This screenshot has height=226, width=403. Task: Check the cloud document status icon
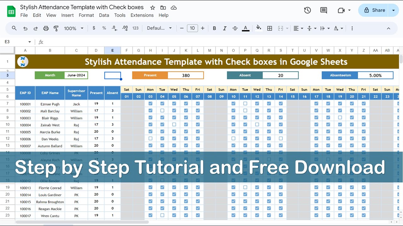click(x=173, y=8)
